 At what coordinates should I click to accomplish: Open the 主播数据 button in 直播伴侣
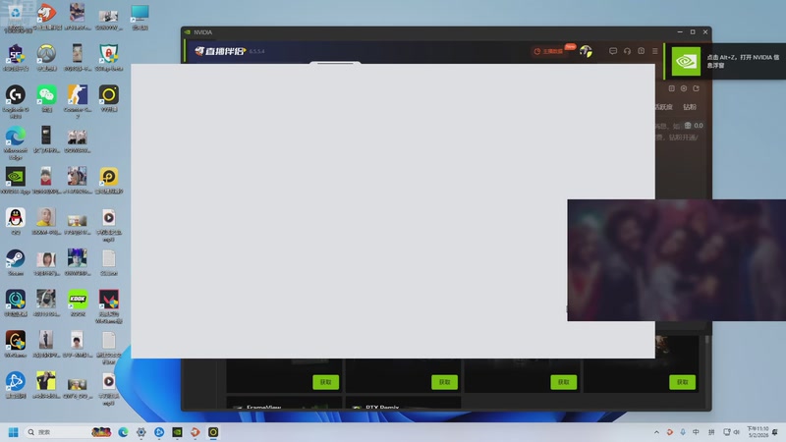548,51
